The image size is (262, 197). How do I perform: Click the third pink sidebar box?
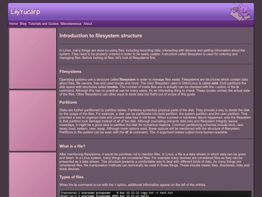click(x=33, y=175)
